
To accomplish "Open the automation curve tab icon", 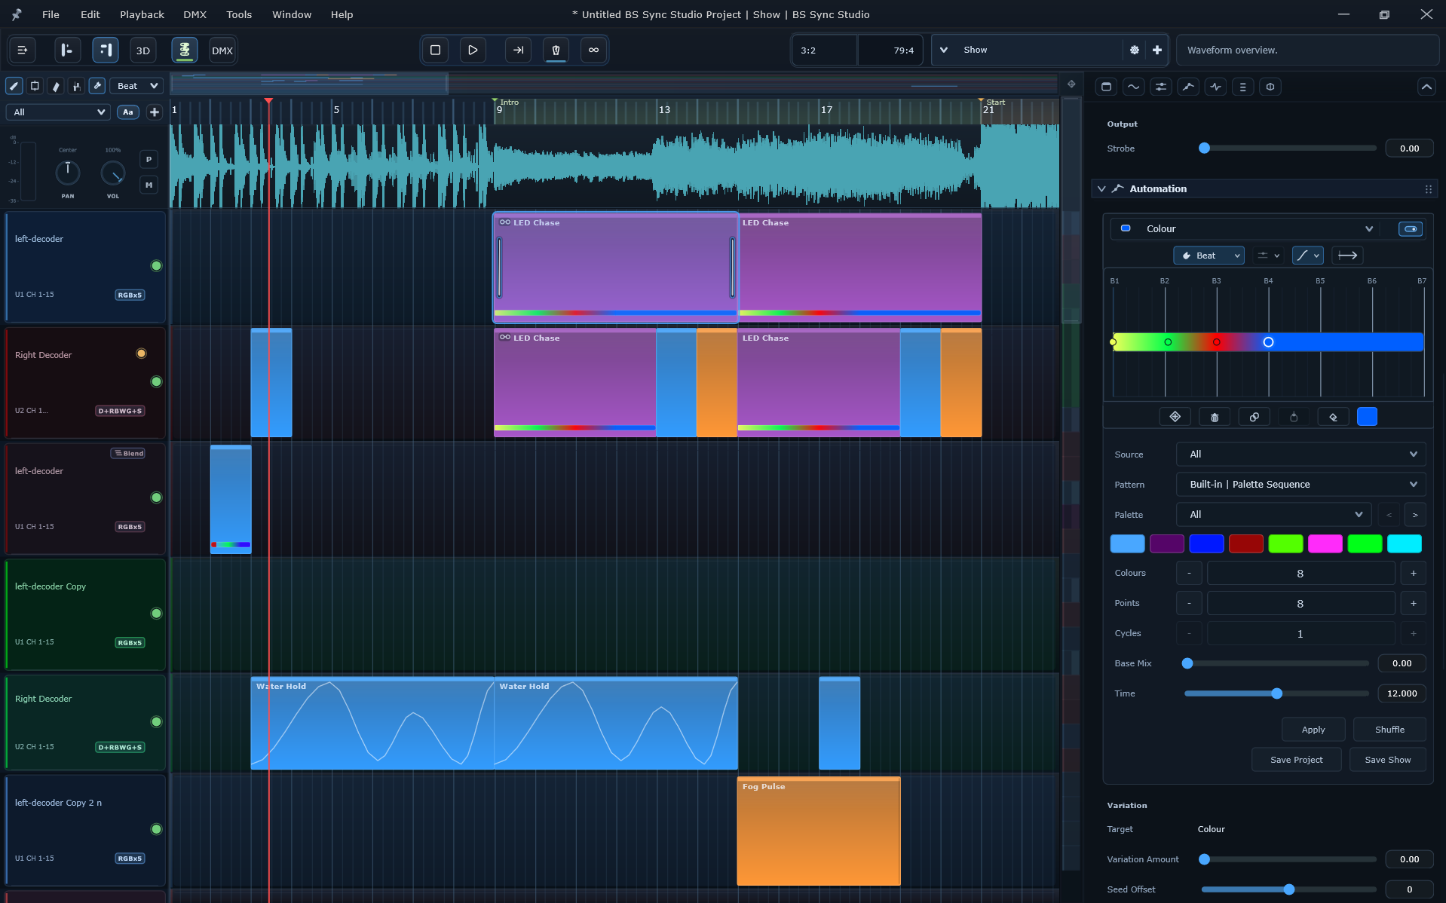I will click(x=1188, y=87).
